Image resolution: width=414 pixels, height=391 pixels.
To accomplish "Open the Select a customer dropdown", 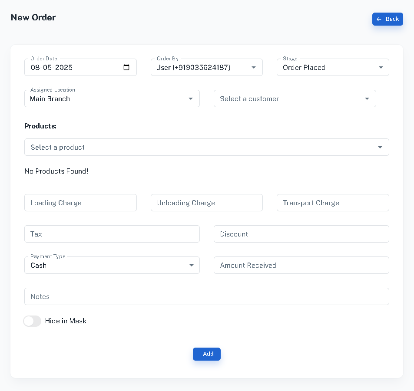I will click(295, 99).
